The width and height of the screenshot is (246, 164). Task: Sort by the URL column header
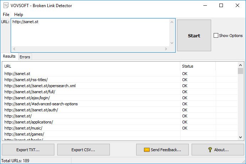click(91, 66)
